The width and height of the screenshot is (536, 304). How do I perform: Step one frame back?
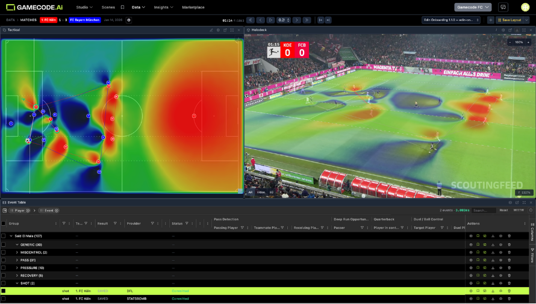[261, 20]
